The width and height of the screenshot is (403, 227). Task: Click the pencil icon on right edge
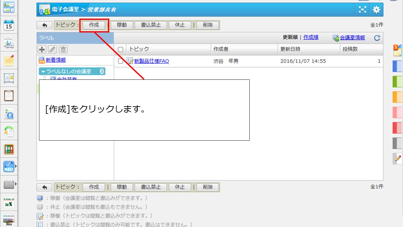coord(398,158)
